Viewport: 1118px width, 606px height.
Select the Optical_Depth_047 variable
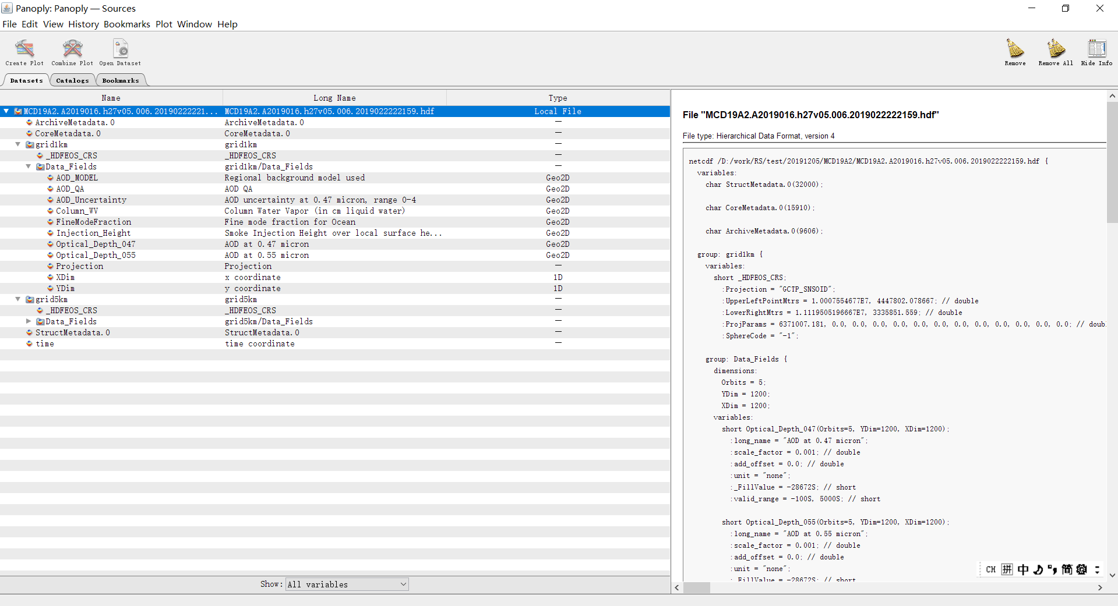(96, 244)
